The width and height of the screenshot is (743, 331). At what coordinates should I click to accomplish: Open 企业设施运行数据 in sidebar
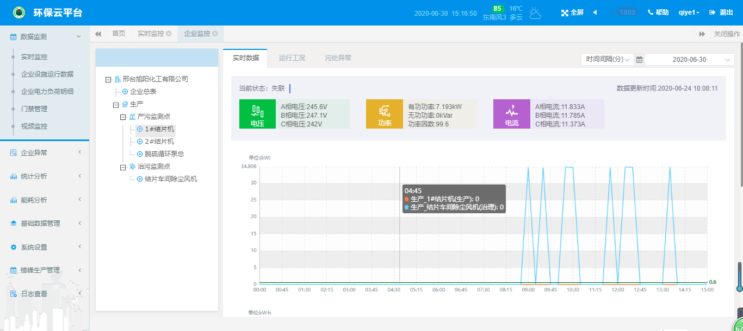point(47,74)
